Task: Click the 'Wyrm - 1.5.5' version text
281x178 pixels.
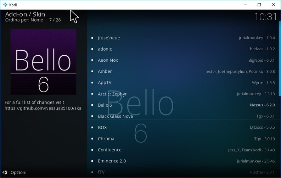Action: pos(263,83)
